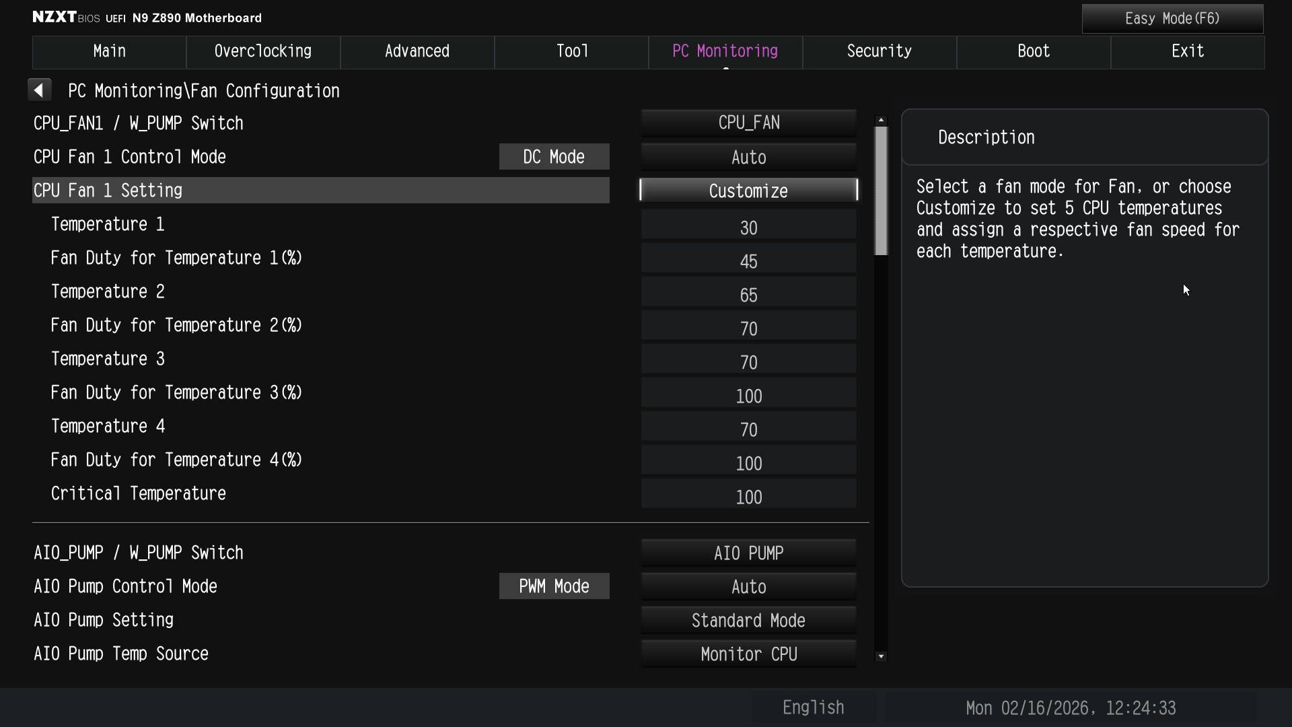Open CPU Fan 1 Control Mode Auto dropdown

pyautogui.click(x=748, y=158)
